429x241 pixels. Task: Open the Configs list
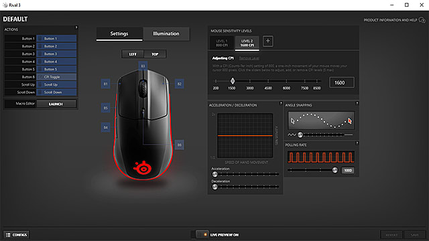16,235
